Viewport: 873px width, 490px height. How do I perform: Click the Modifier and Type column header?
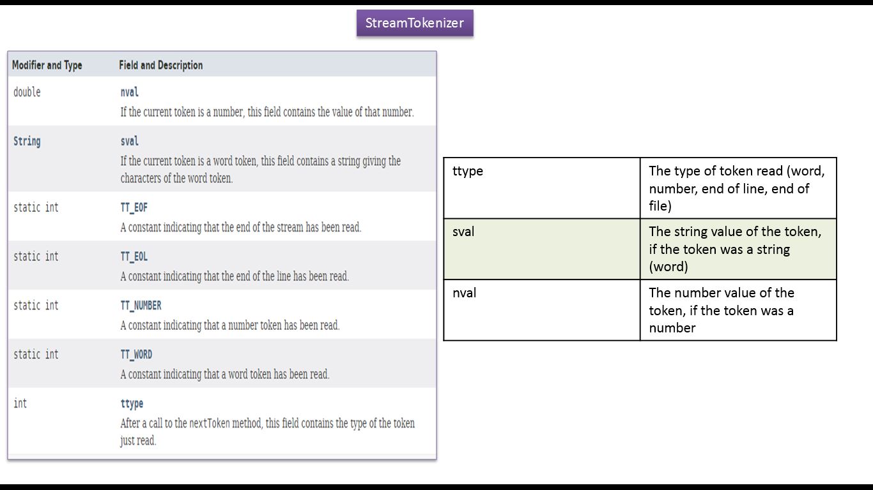pyautogui.click(x=47, y=65)
